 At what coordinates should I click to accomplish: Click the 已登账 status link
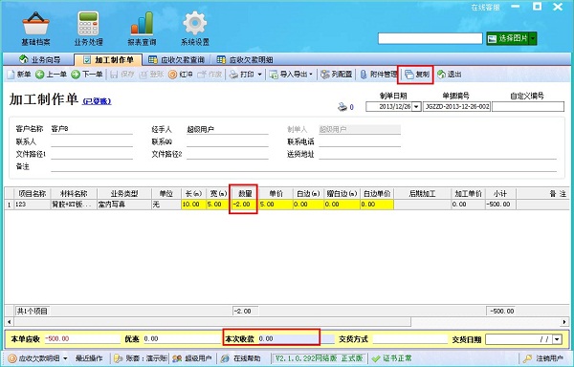click(x=97, y=101)
